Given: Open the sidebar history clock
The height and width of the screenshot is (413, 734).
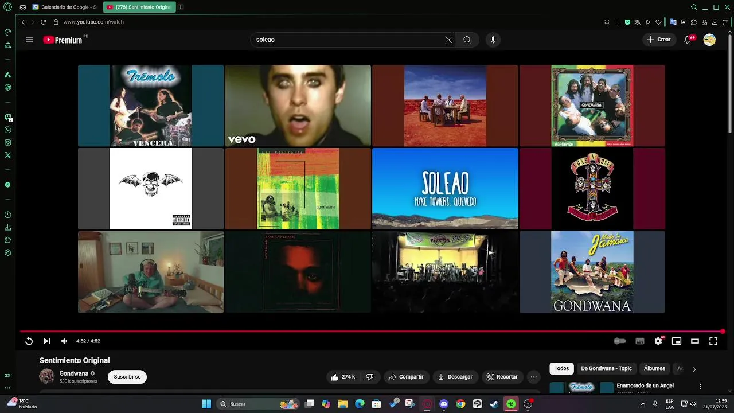Looking at the screenshot, I should click(x=7, y=215).
